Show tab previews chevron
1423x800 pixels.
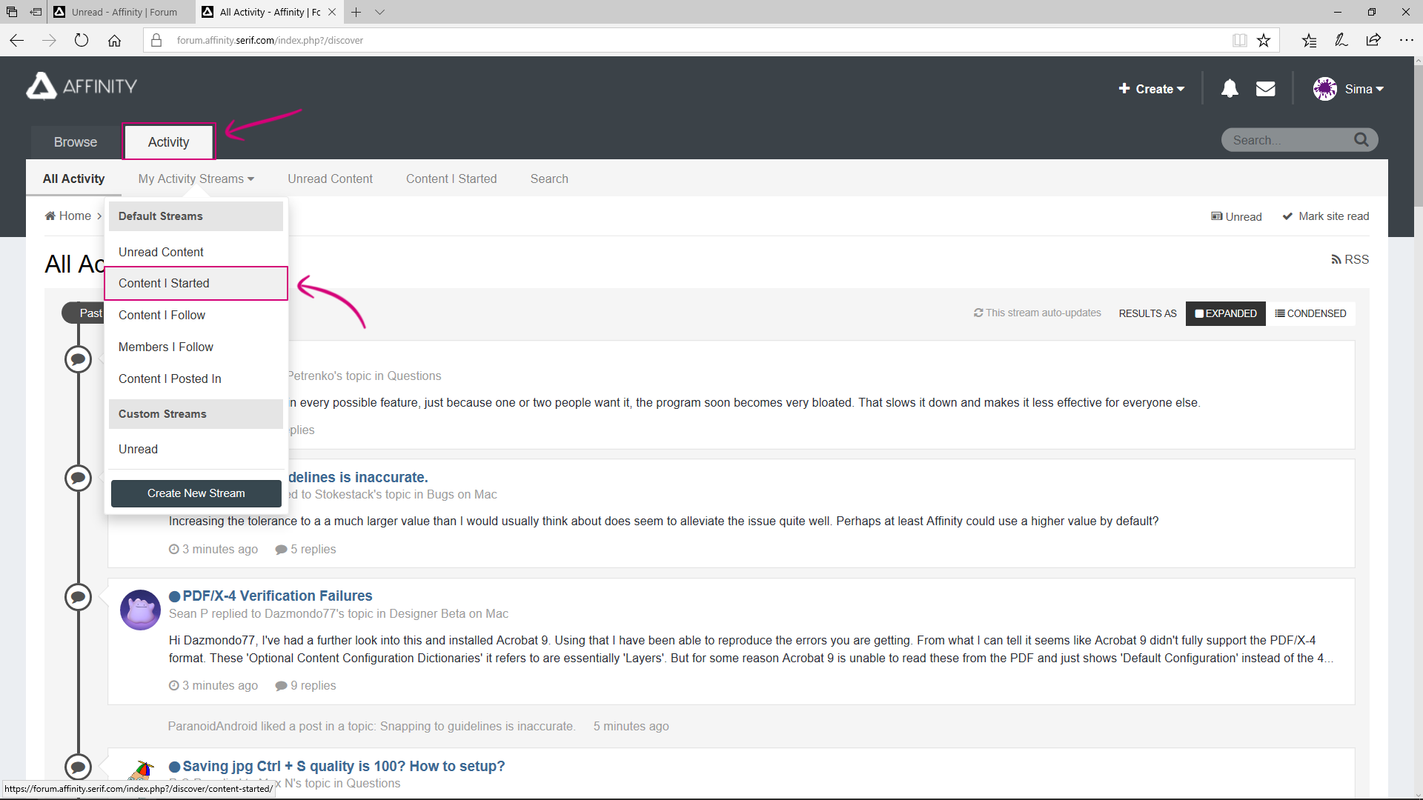tap(380, 12)
